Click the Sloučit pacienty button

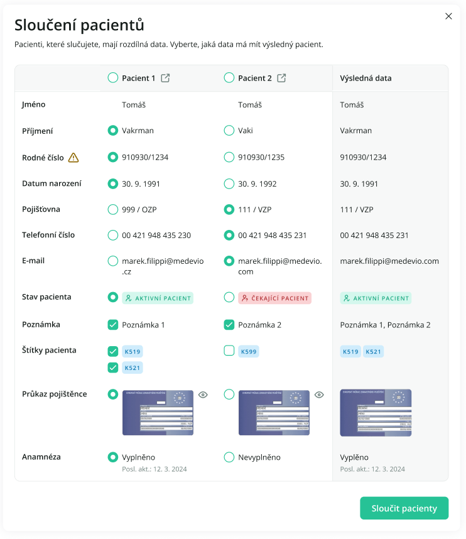pyautogui.click(x=404, y=508)
